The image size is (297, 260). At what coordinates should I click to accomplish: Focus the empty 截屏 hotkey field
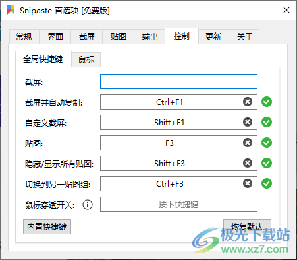click(x=178, y=82)
